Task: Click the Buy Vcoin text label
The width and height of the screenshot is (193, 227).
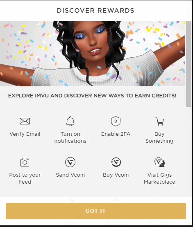Action: (x=116, y=175)
